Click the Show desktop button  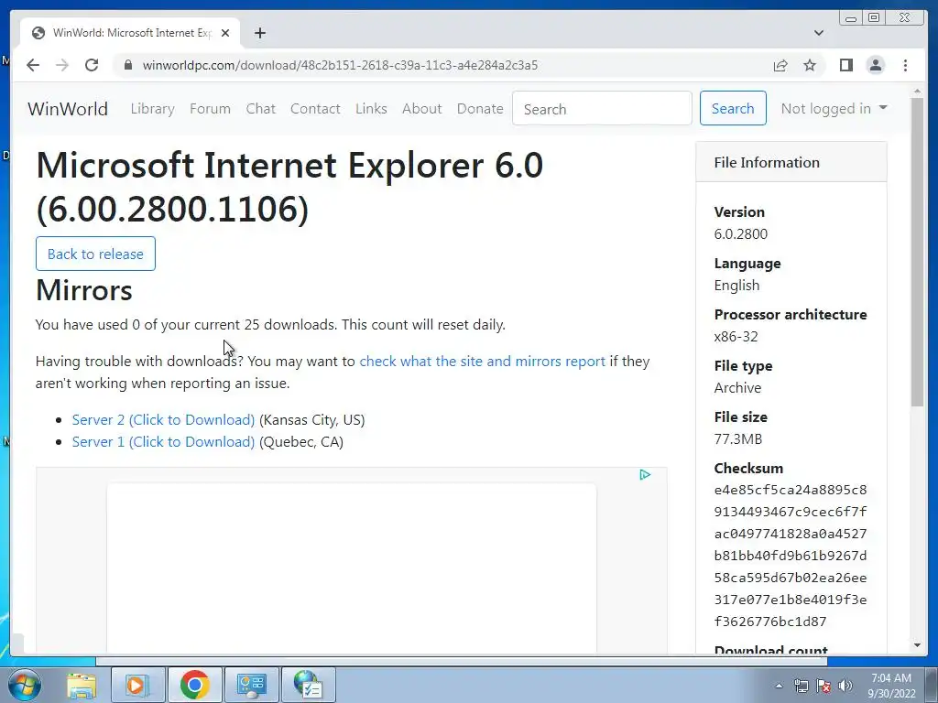[x=933, y=685]
